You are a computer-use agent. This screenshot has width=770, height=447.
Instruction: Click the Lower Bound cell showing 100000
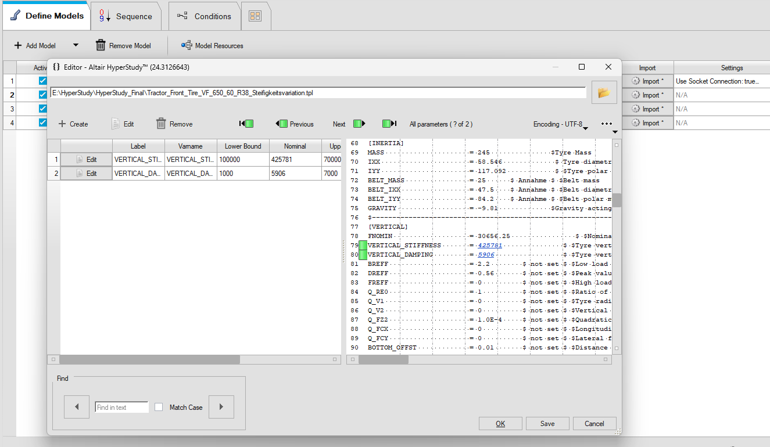243,160
